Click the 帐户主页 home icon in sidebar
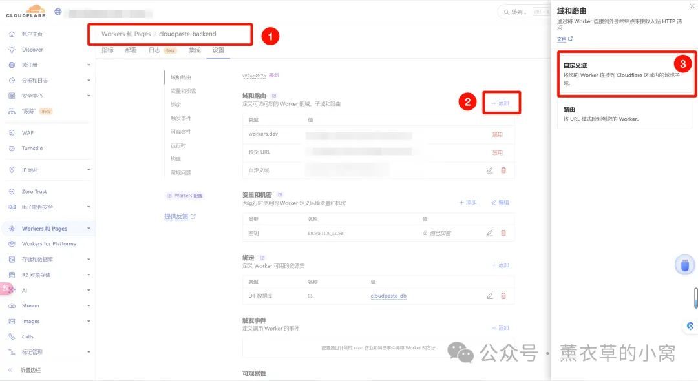The height and width of the screenshot is (381, 698). tap(12, 34)
